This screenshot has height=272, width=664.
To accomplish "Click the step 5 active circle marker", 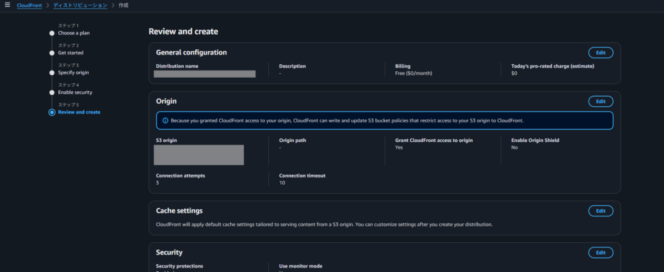I will tap(52, 112).
